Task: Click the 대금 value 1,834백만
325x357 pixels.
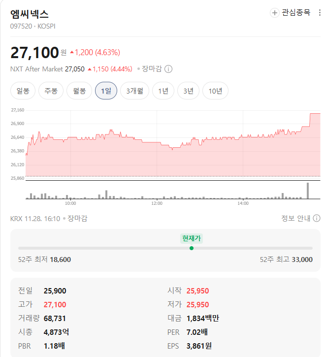Action: click(202, 319)
